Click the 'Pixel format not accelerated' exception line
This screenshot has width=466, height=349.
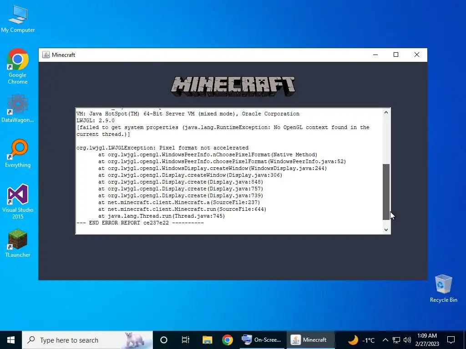[162, 148]
